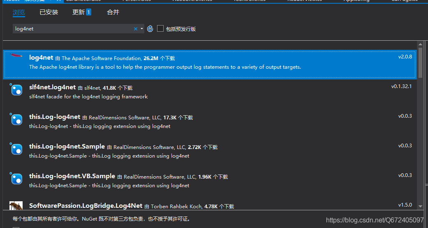Click the refresh icon beside search
This screenshot has height=228, width=428.
(150, 29)
